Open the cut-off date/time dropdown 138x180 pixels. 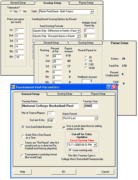pyautogui.click(x=95, y=145)
